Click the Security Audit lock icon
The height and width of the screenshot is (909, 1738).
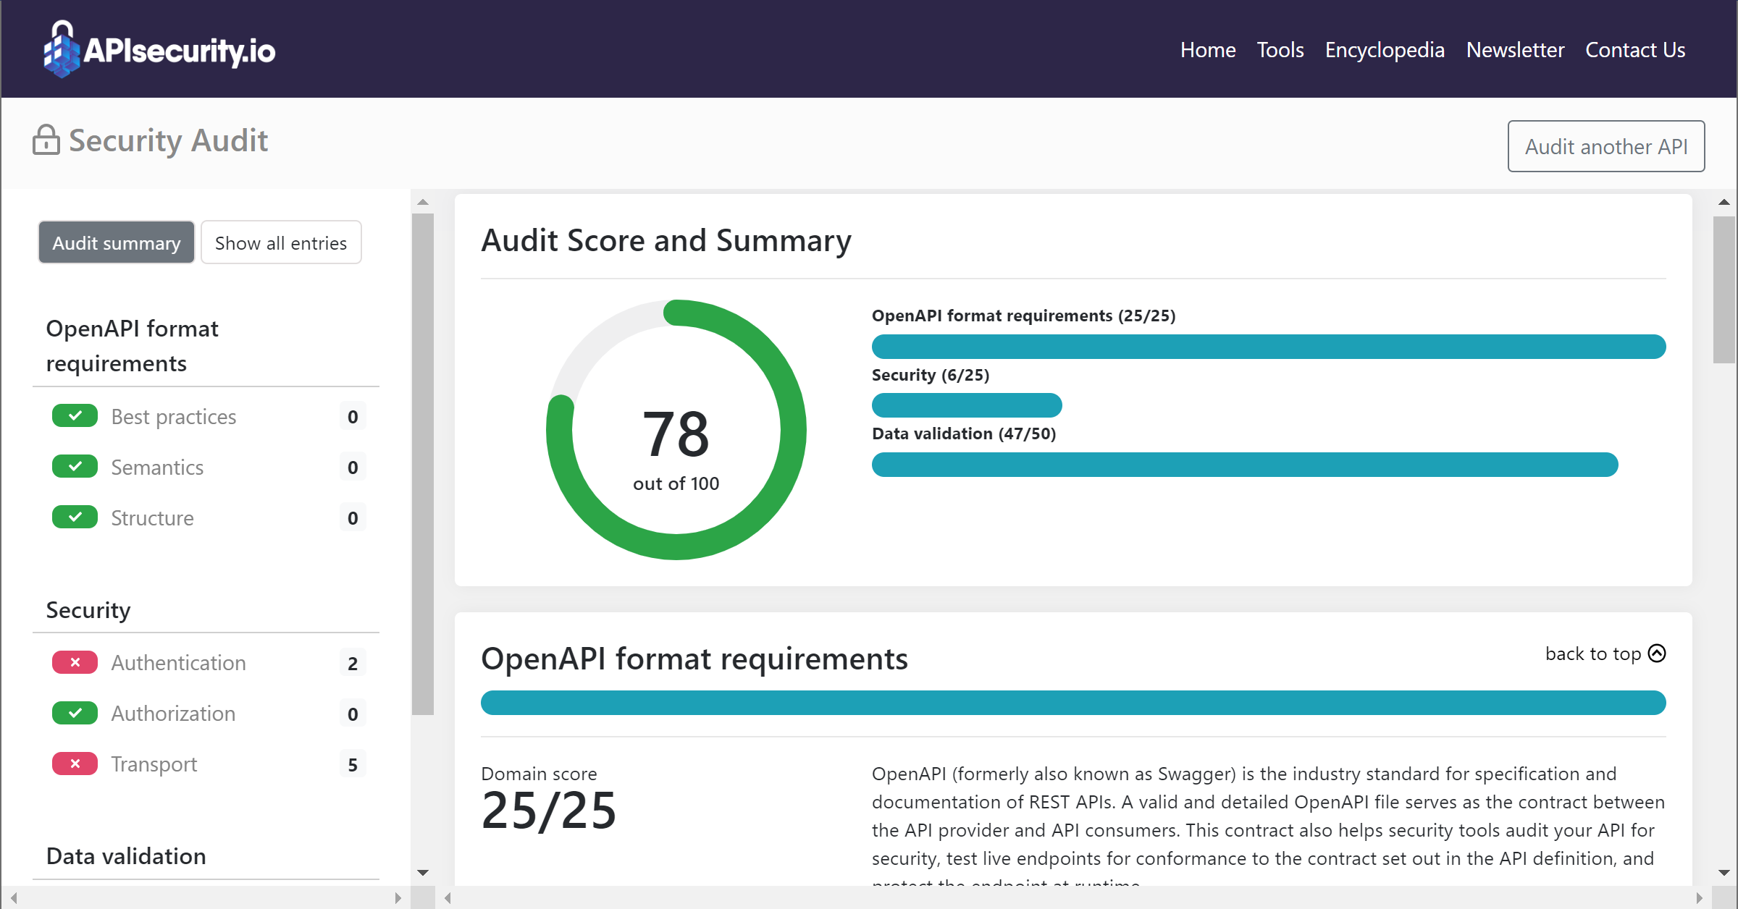(x=46, y=140)
